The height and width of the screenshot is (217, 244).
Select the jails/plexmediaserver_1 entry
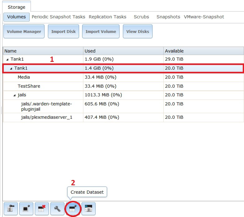point(44,117)
